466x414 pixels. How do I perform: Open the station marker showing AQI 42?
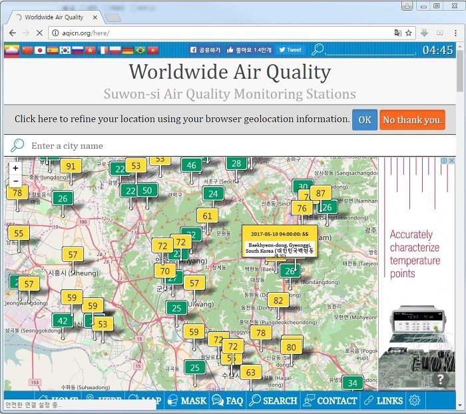(x=63, y=321)
